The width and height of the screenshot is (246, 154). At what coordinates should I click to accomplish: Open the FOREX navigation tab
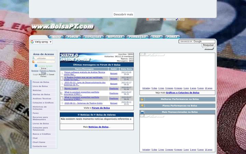(x=173, y=37)
